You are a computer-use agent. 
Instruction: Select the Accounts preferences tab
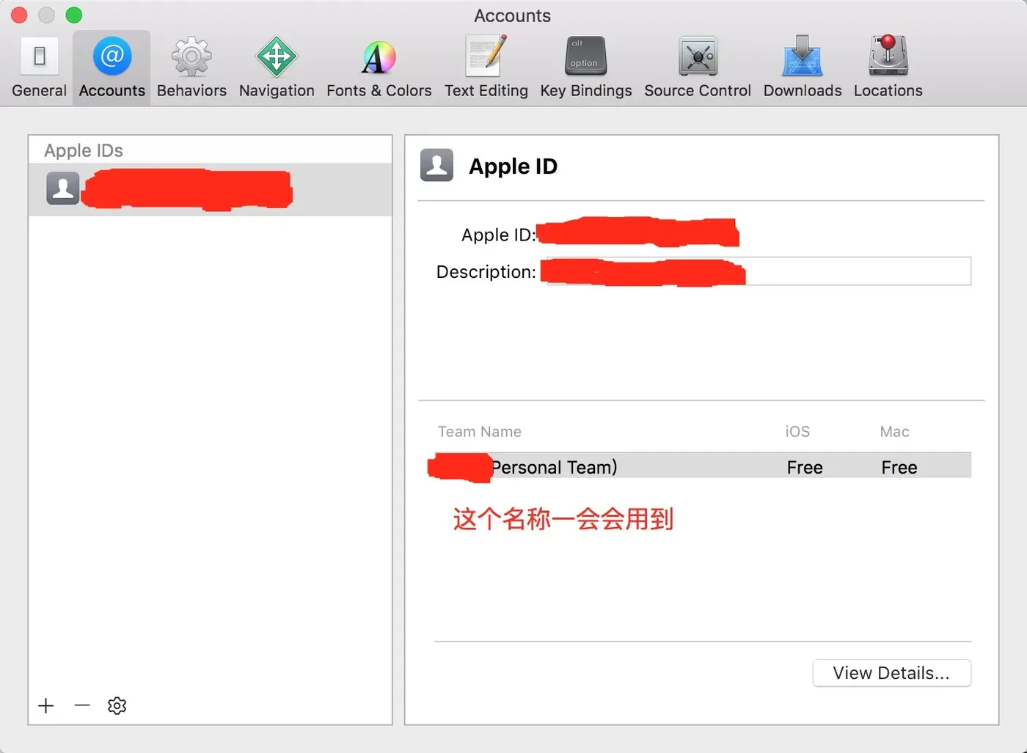[112, 68]
